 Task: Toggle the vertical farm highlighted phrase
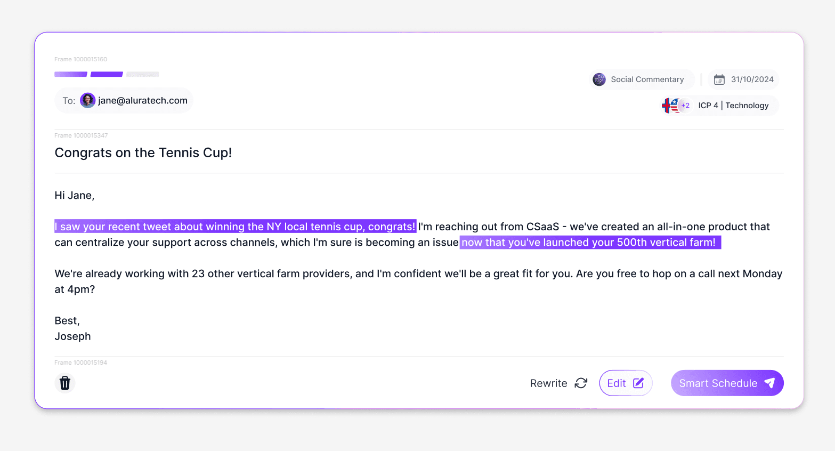click(x=590, y=242)
